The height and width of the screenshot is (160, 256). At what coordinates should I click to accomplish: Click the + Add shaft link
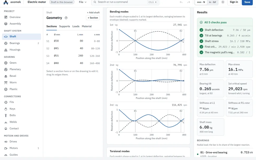pyautogui.click(x=93, y=13)
